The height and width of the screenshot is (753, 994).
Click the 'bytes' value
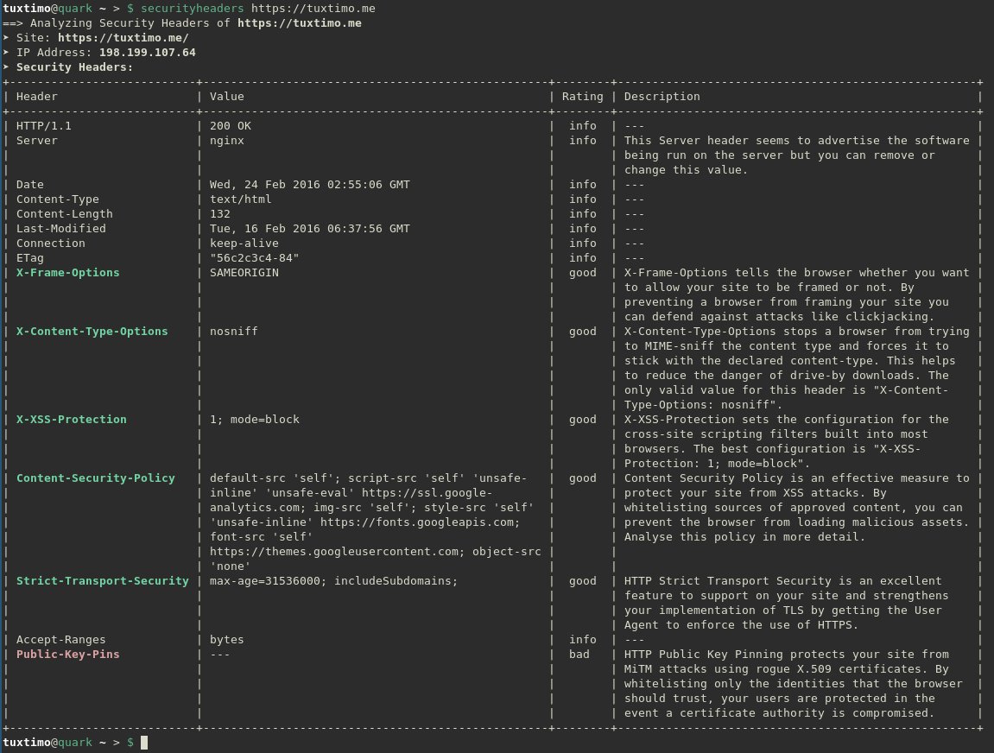pyautogui.click(x=227, y=640)
